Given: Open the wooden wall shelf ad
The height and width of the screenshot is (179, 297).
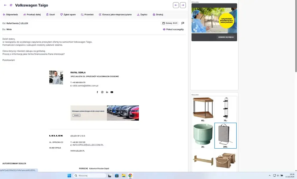Looking at the screenshot, I should 203,160.
